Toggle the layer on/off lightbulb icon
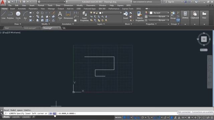This screenshot has width=214, height=120. click(x=91, y=13)
